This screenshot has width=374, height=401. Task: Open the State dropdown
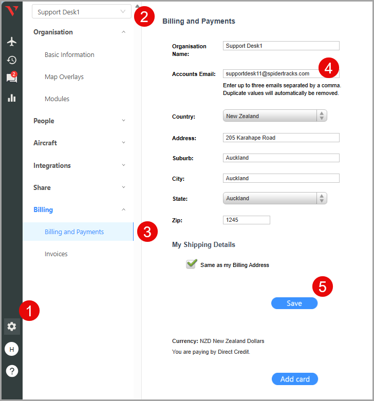pos(275,198)
